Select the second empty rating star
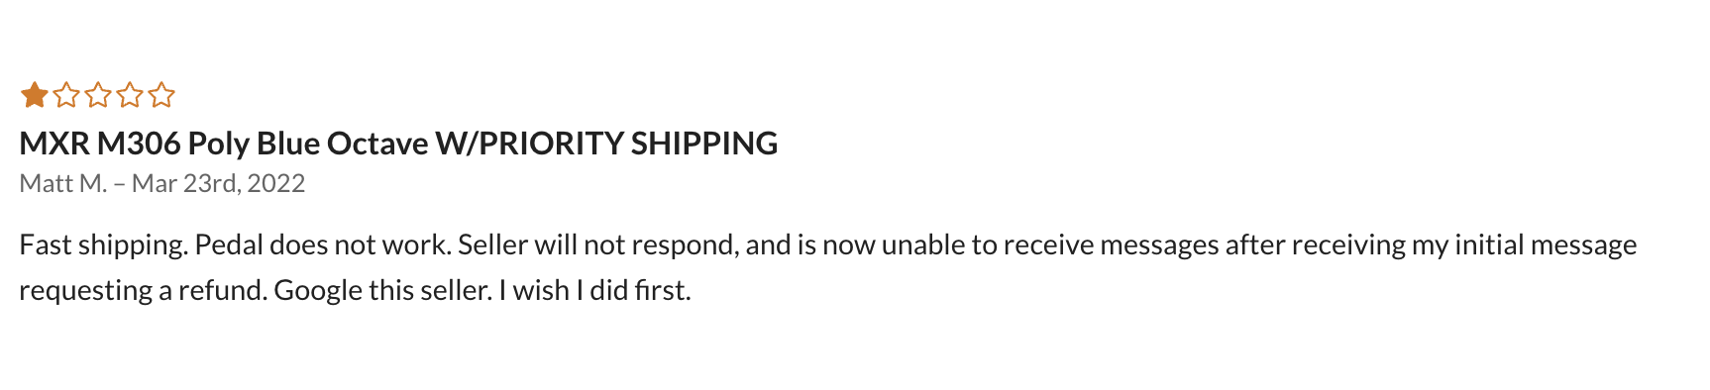Viewport: 1710px width, 390px height. click(66, 95)
